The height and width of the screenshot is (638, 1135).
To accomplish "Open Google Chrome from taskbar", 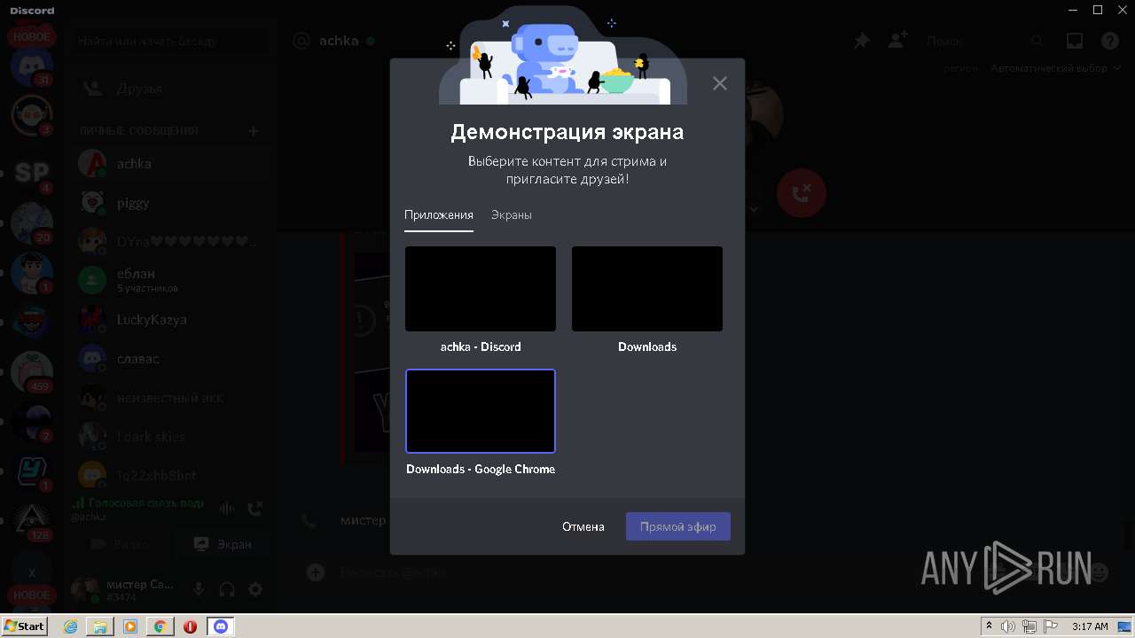I will 160,626.
